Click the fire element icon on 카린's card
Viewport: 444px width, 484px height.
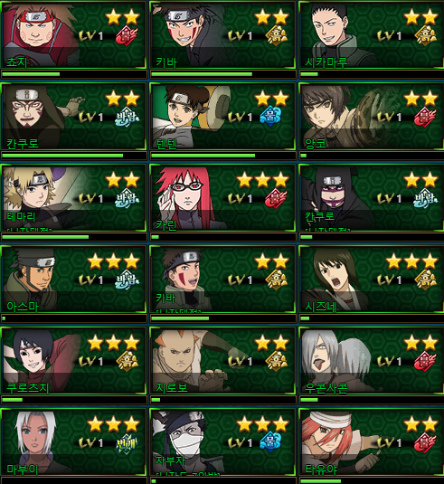[x=276, y=198]
